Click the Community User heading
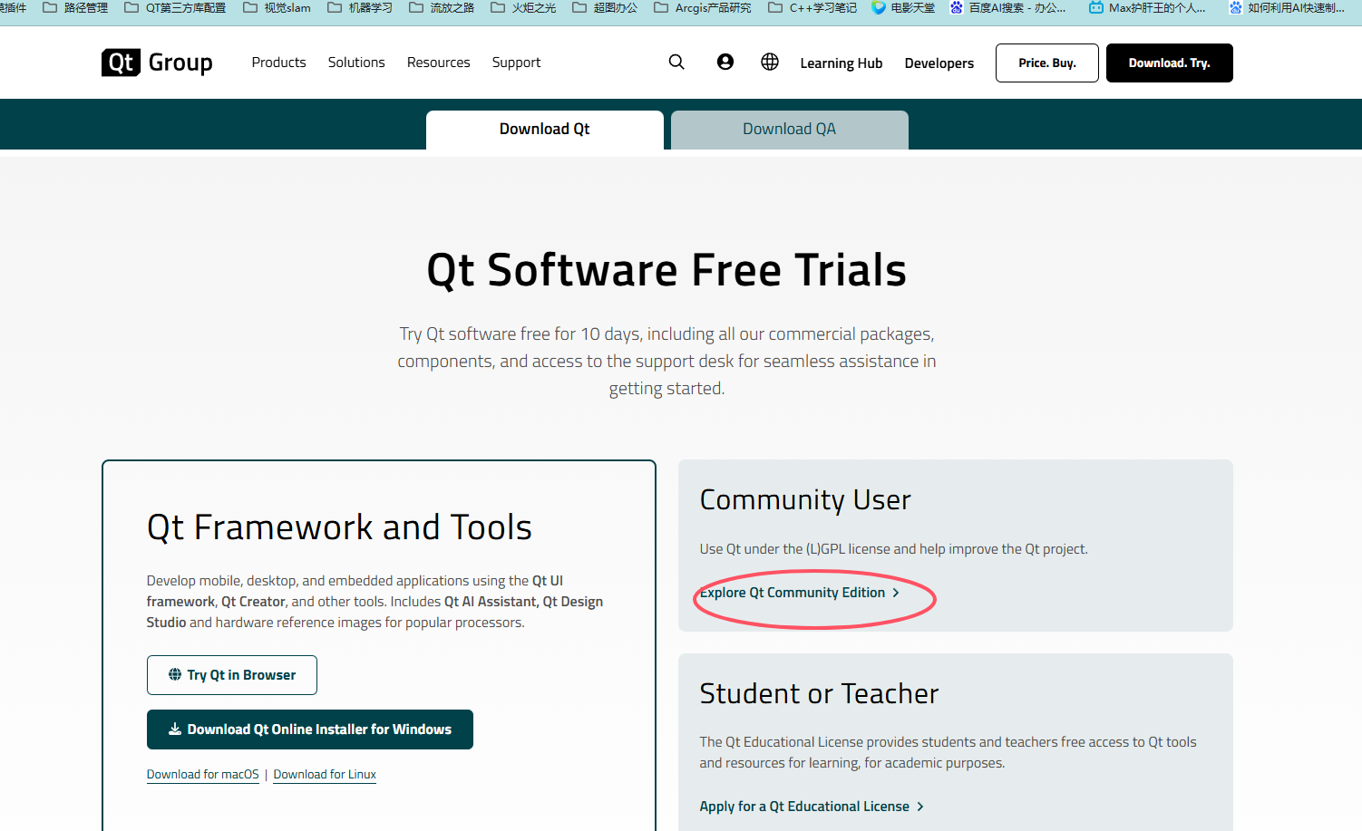Screen dimensions: 1362x831 coord(805,500)
